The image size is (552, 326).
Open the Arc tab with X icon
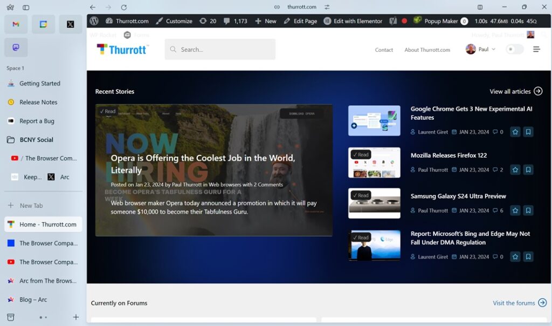59,177
